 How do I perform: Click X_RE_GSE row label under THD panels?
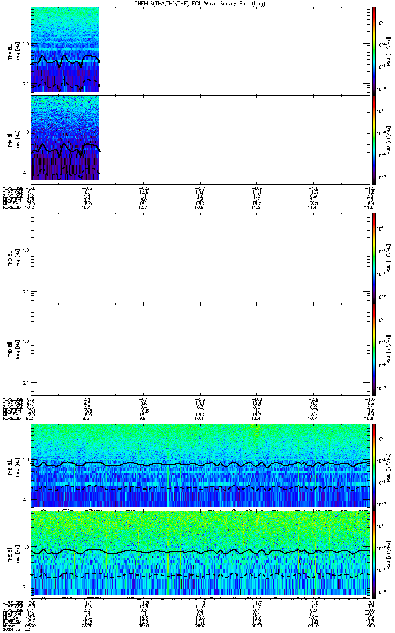12,399
